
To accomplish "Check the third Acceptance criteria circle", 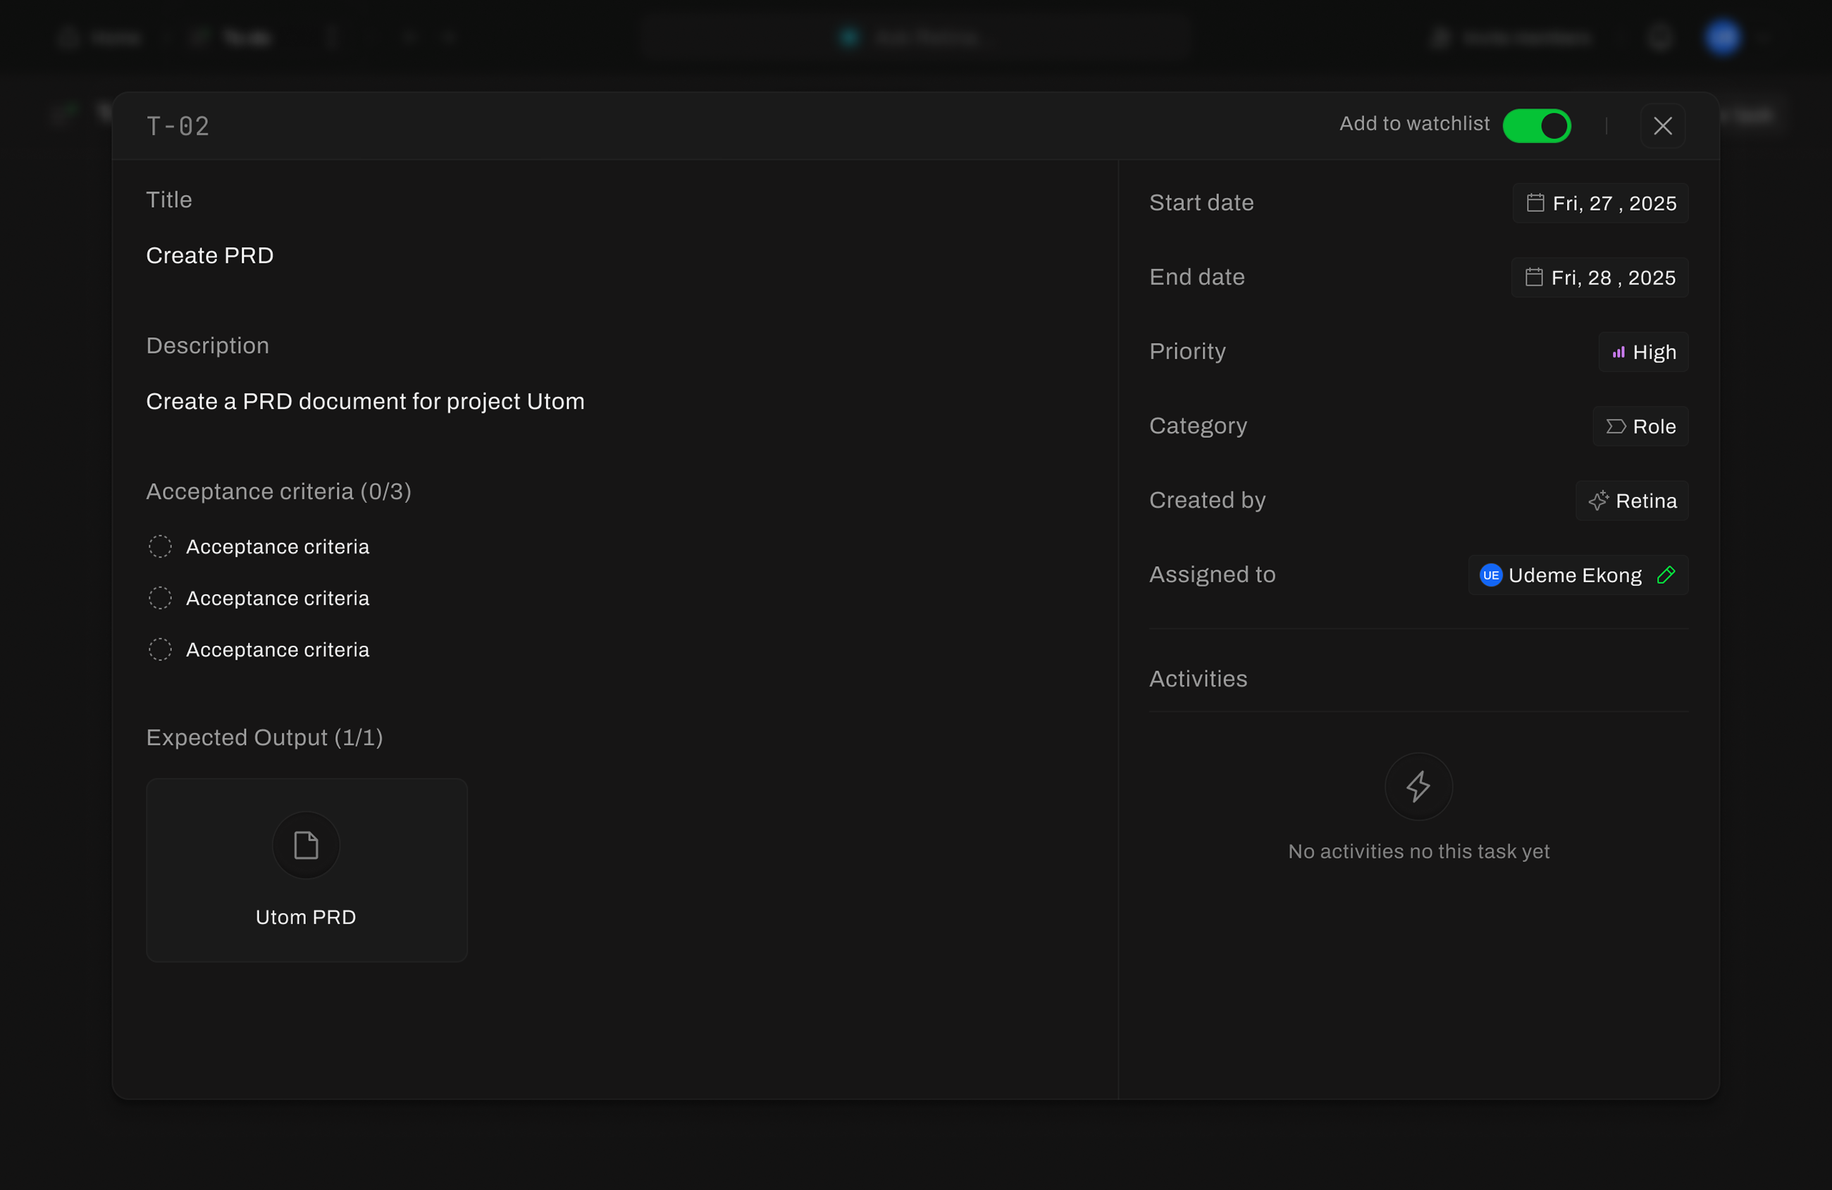I will click(160, 650).
